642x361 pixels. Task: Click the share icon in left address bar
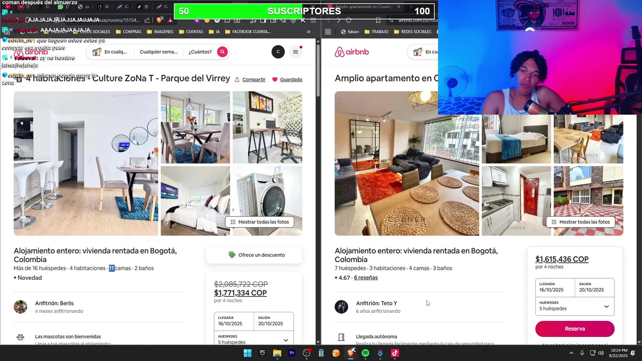147,20
